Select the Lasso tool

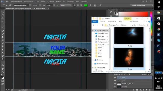[3, 18]
